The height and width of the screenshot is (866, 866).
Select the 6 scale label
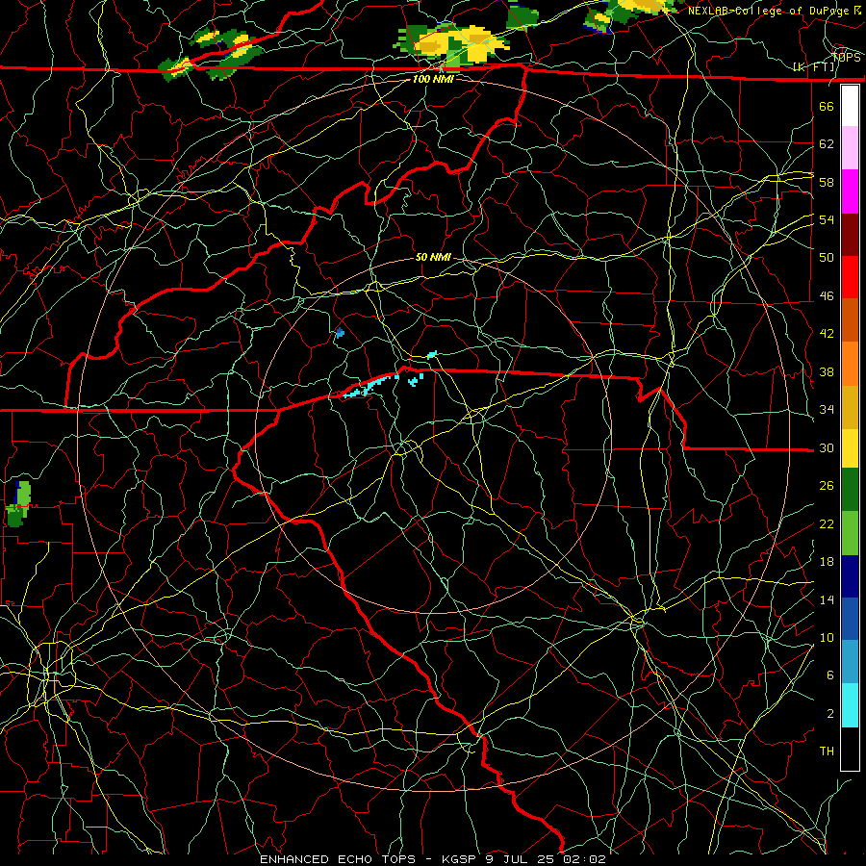coord(829,675)
